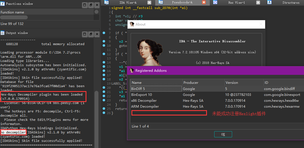Viewport: 304px width, 148px height.
Task: Close the About dialog
Action: (x=261, y=24)
